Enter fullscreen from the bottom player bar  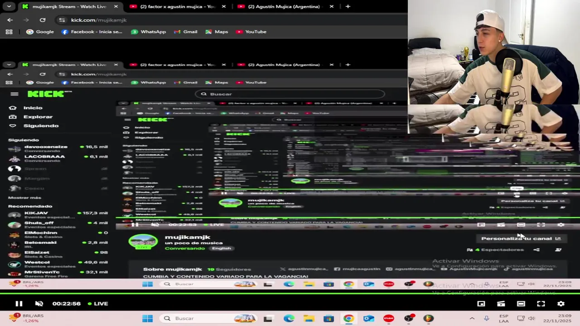pyautogui.click(x=541, y=304)
